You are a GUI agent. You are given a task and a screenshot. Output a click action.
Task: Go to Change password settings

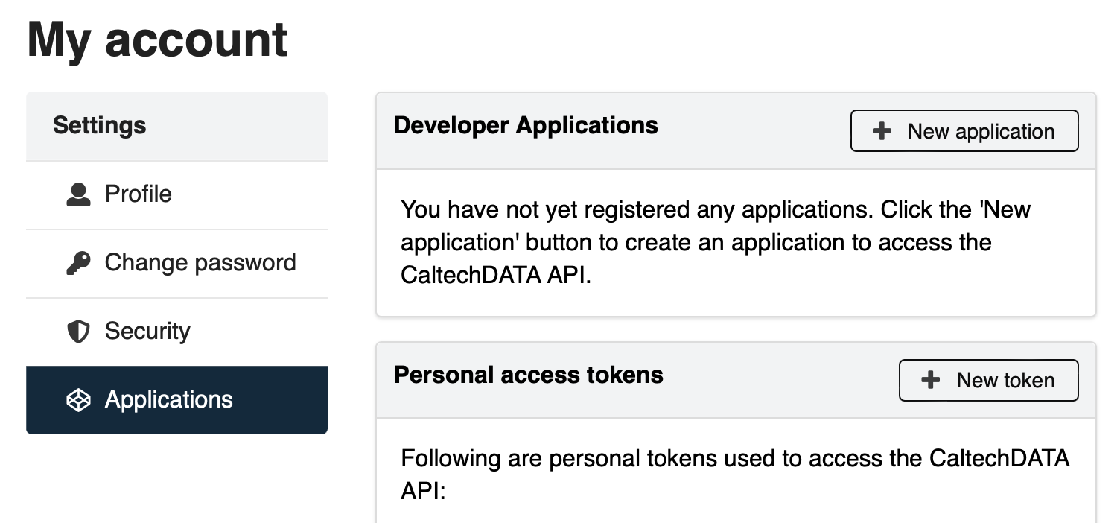(x=176, y=263)
